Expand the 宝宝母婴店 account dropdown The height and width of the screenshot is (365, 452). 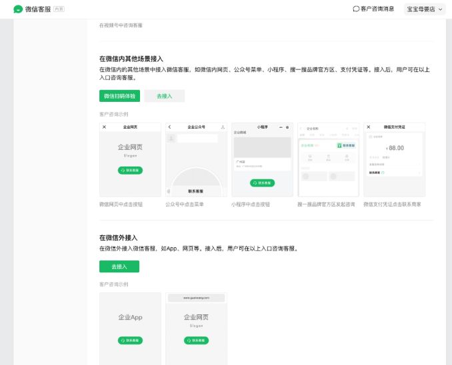tap(425, 9)
